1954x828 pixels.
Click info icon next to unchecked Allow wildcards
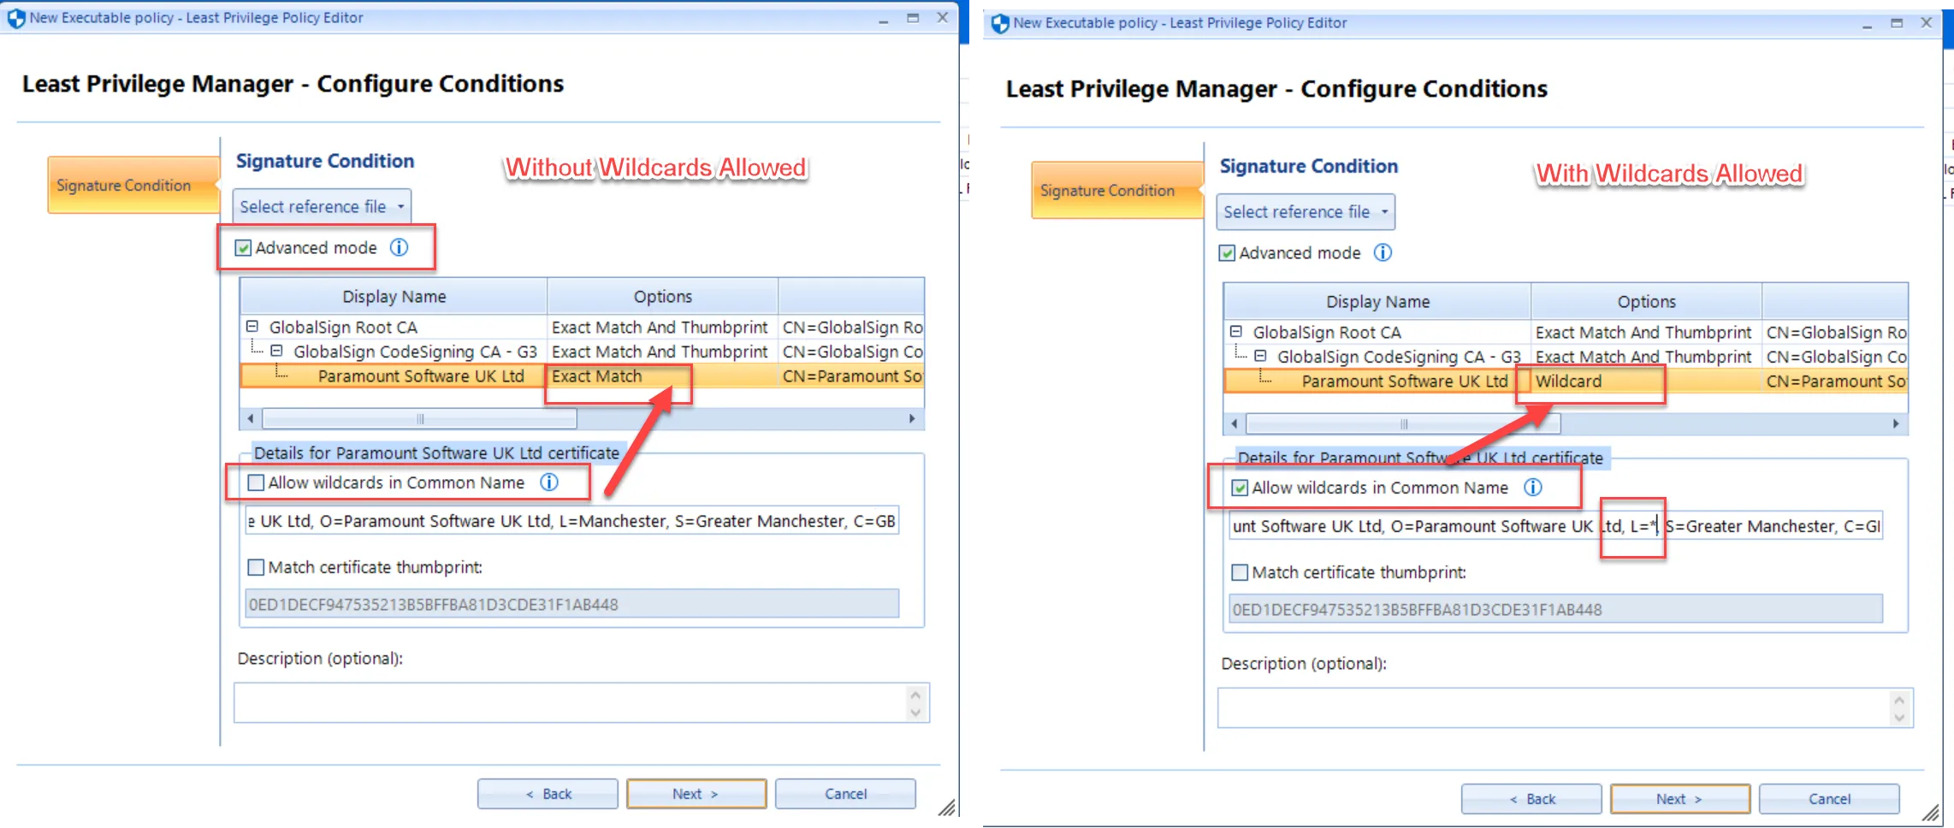click(549, 482)
